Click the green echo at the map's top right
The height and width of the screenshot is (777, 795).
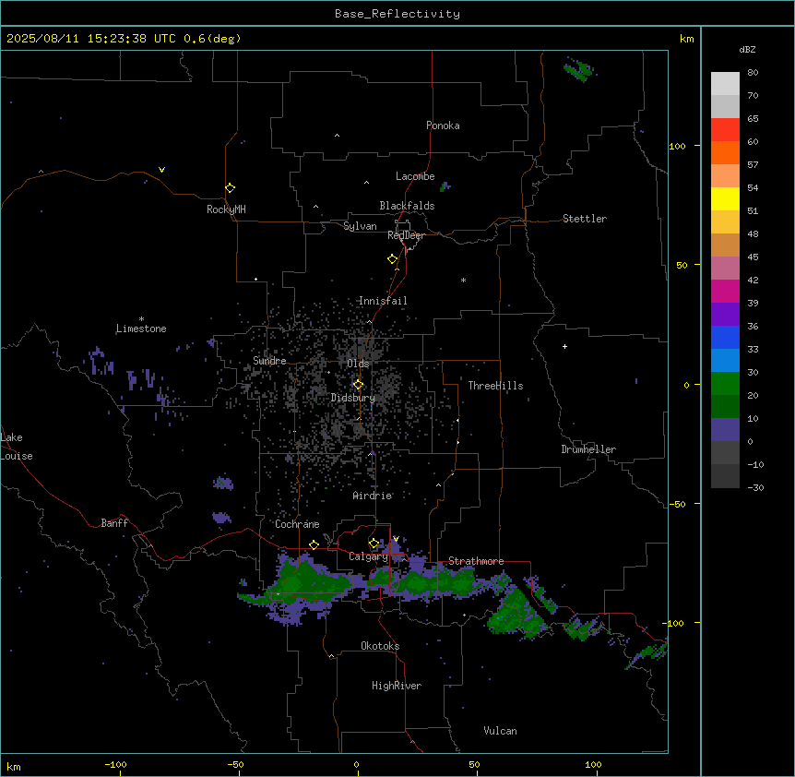pyautogui.click(x=579, y=69)
